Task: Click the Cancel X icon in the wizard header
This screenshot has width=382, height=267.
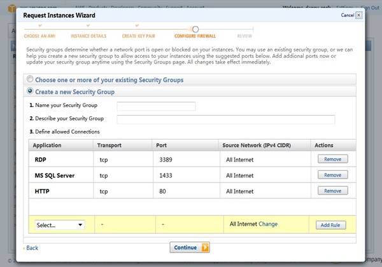Action: coord(357,14)
